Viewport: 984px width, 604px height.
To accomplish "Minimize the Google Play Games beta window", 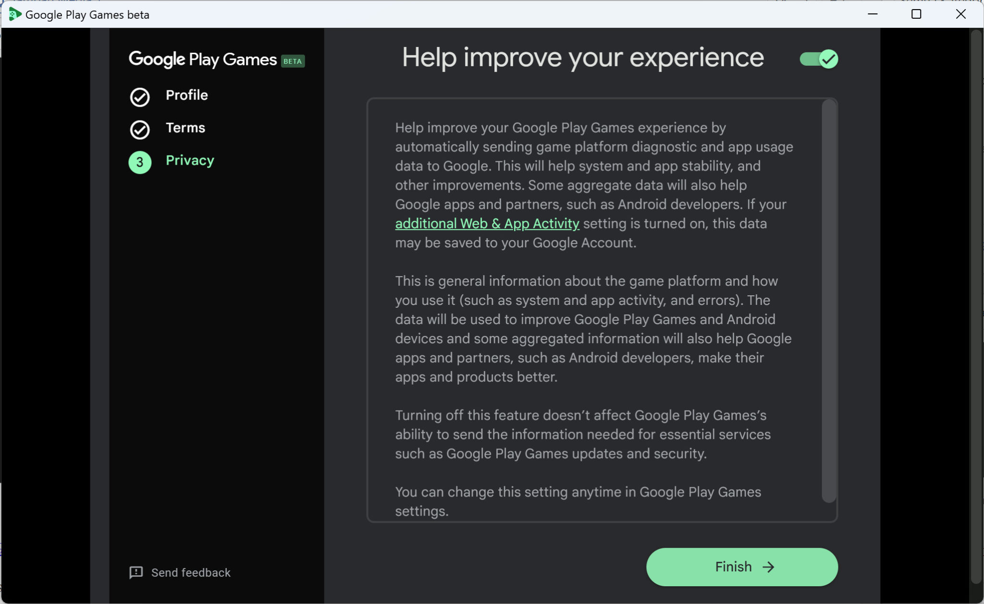I will coord(873,14).
